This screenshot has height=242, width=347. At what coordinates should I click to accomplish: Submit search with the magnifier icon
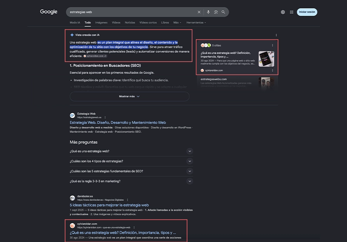[x=223, y=12]
